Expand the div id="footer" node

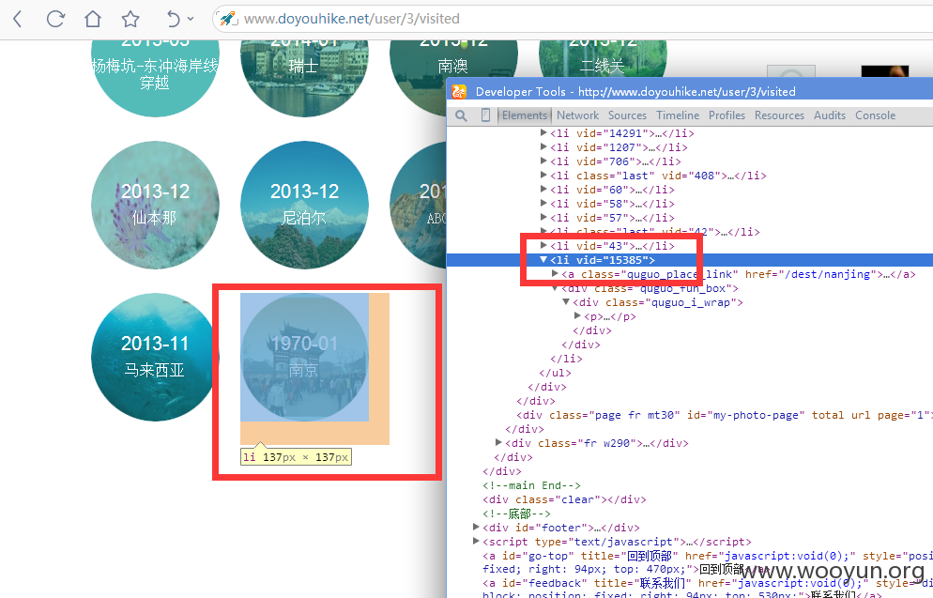(476, 528)
